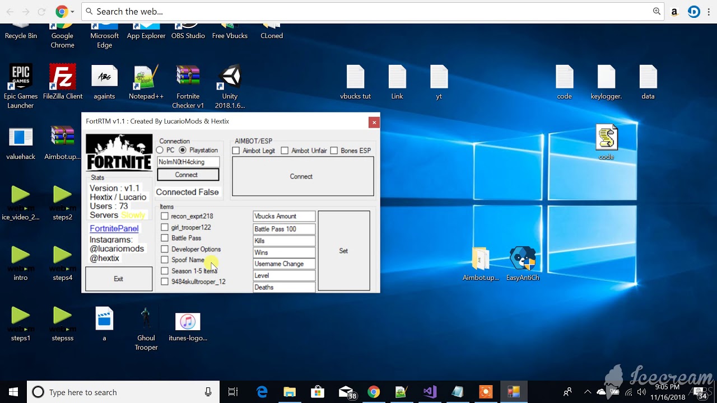This screenshot has width=717, height=403.
Task: Close the FortRTM window
Action: 374,122
